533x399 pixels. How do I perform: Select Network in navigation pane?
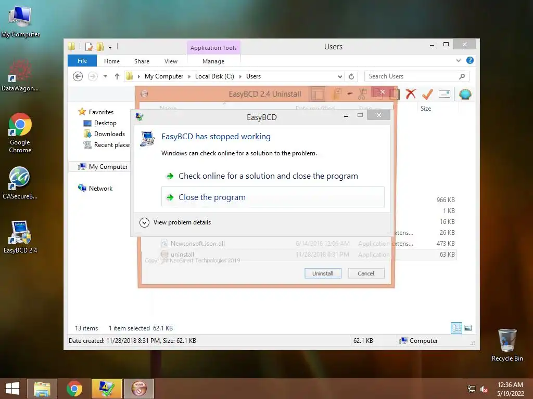pos(100,188)
